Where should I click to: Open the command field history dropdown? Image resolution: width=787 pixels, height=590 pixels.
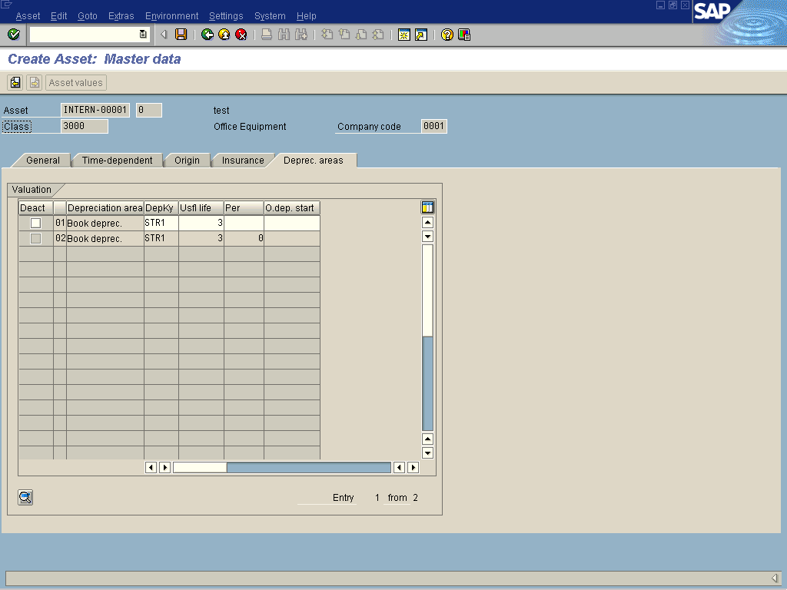click(x=143, y=35)
